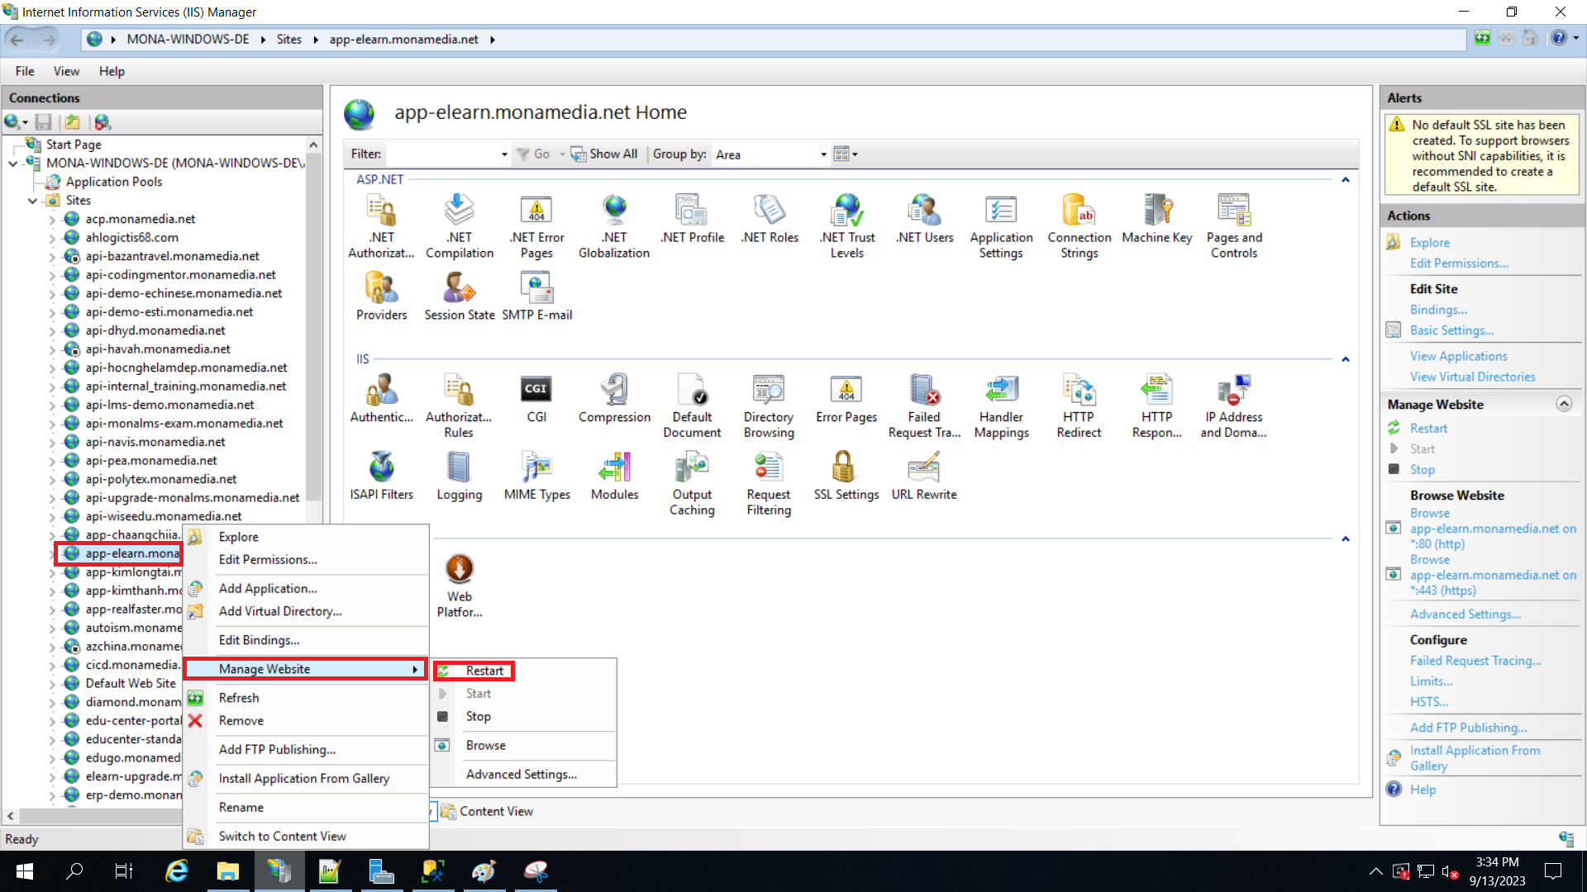The width and height of the screenshot is (1587, 892).
Task: Click the Limits... configure link
Action: (x=1431, y=681)
